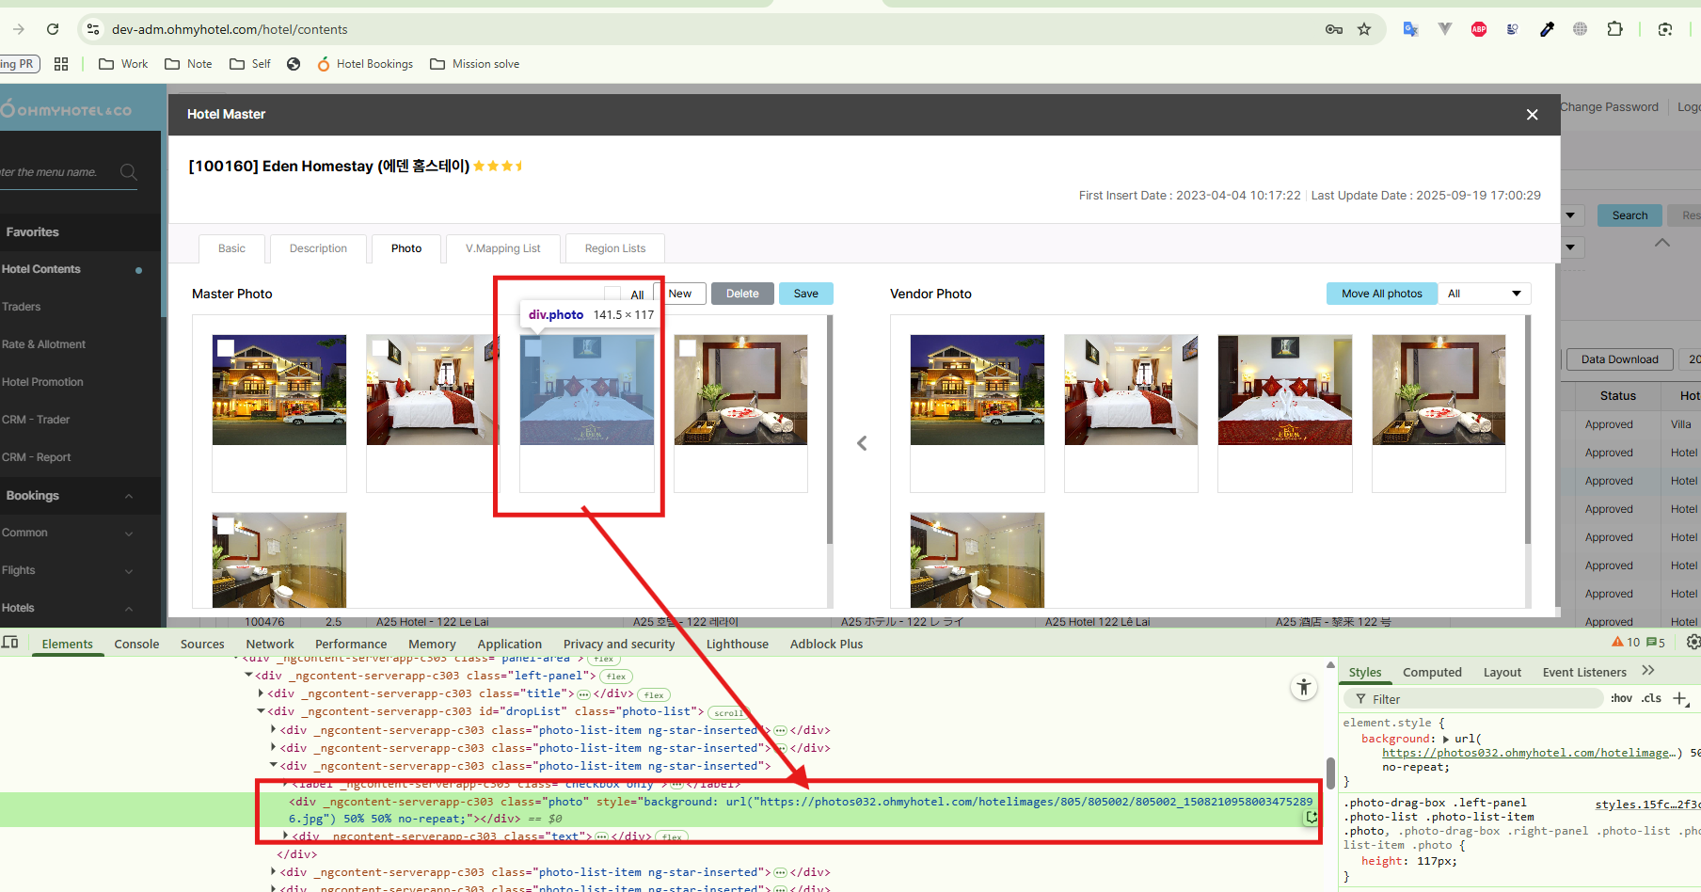Tick the checkbox on first master photo
The width and height of the screenshot is (1701, 892).
(226, 348)
